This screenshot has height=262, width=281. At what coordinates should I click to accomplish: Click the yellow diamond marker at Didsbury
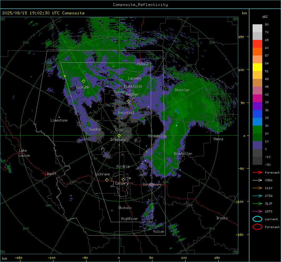tap(119, 136)
